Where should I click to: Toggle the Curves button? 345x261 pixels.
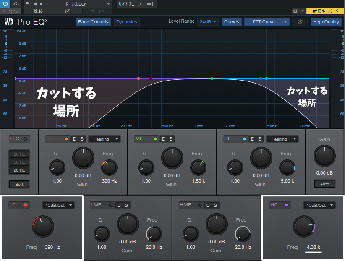(x=231, y=22)
